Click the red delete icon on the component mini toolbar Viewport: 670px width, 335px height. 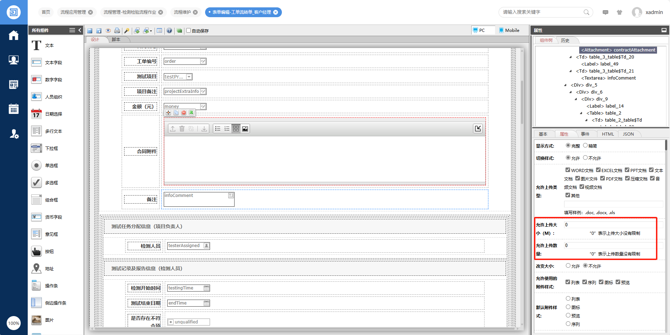tap(184, 112)
